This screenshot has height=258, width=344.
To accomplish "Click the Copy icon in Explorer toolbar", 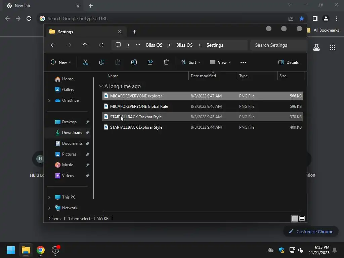I will click(101, 62).
